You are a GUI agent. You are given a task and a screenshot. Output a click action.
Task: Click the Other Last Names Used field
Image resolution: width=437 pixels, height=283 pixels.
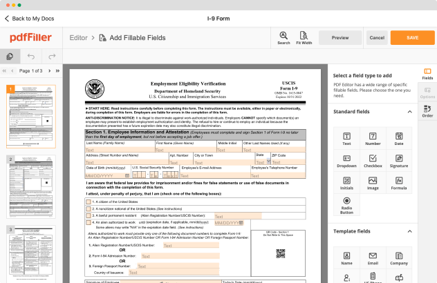(x=275, y=149)
